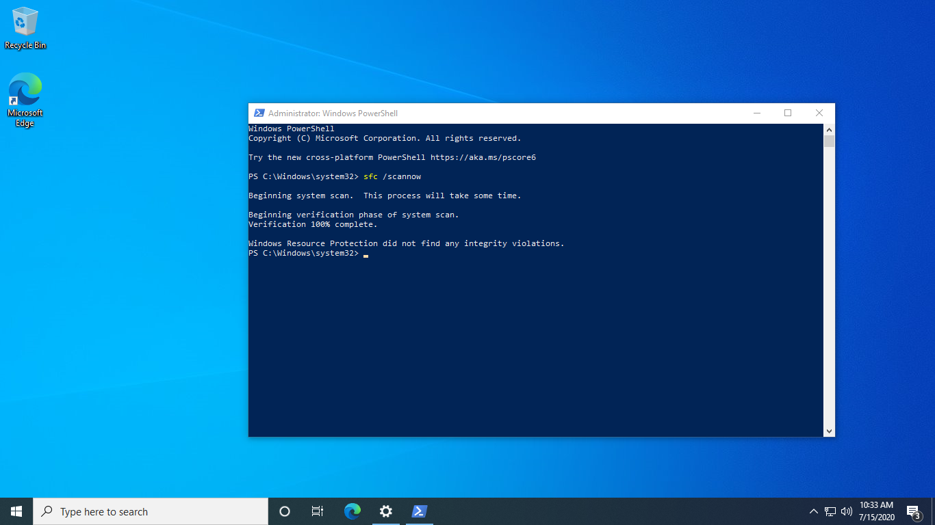
Task: Open Task View from the taskbar
Action: [x=318, y=511]
